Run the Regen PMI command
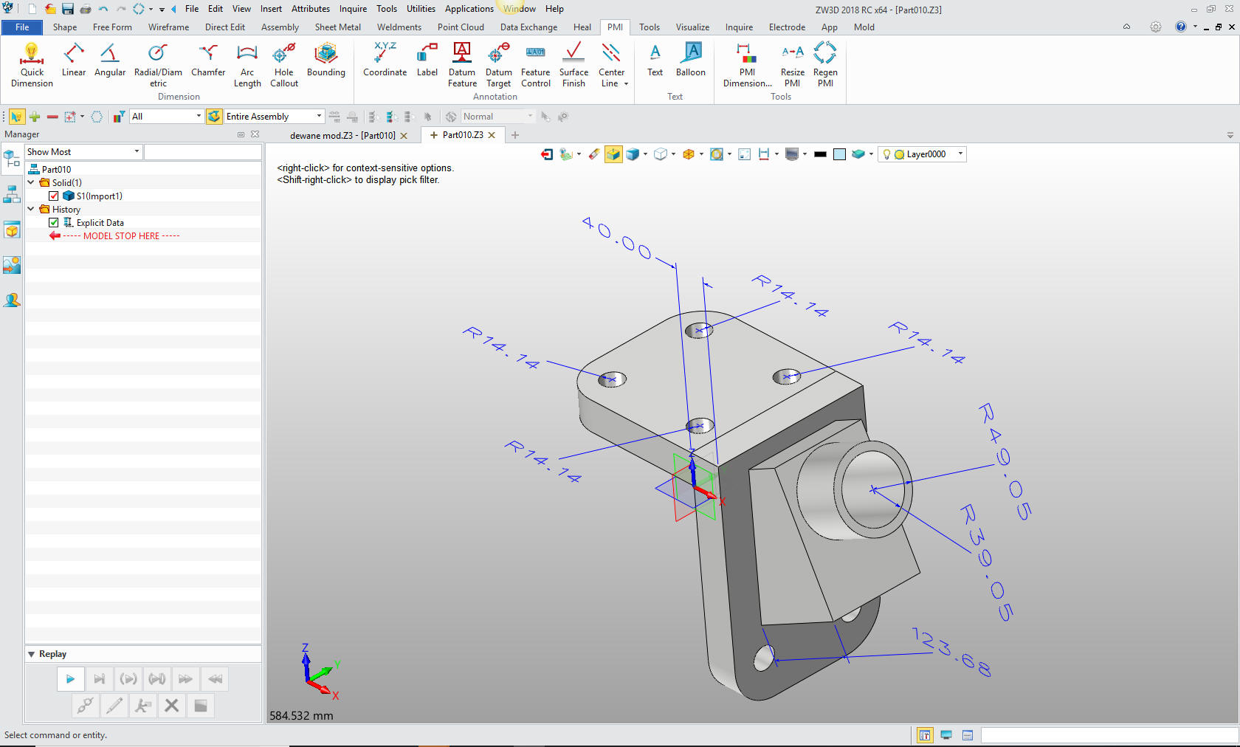The height and width of the screenshot is (747, 1240). (x=825, y=65)
